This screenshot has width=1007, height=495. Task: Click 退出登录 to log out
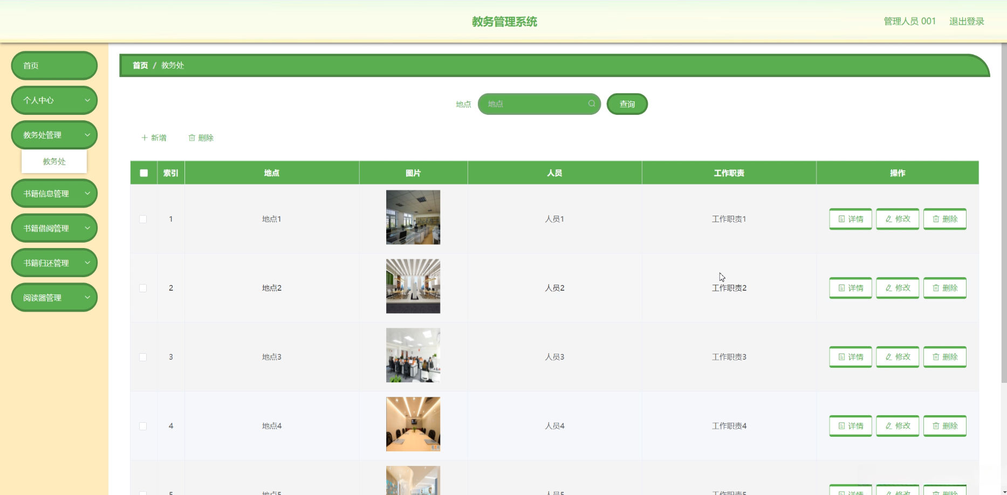point(967,22)
